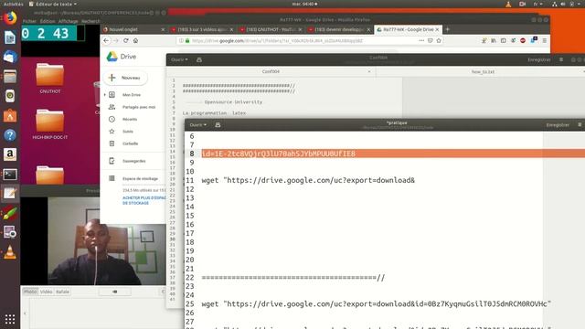This screenshot has height=329, width=585.
Task: Reload the Google Drive page
Action: point(126,40)
